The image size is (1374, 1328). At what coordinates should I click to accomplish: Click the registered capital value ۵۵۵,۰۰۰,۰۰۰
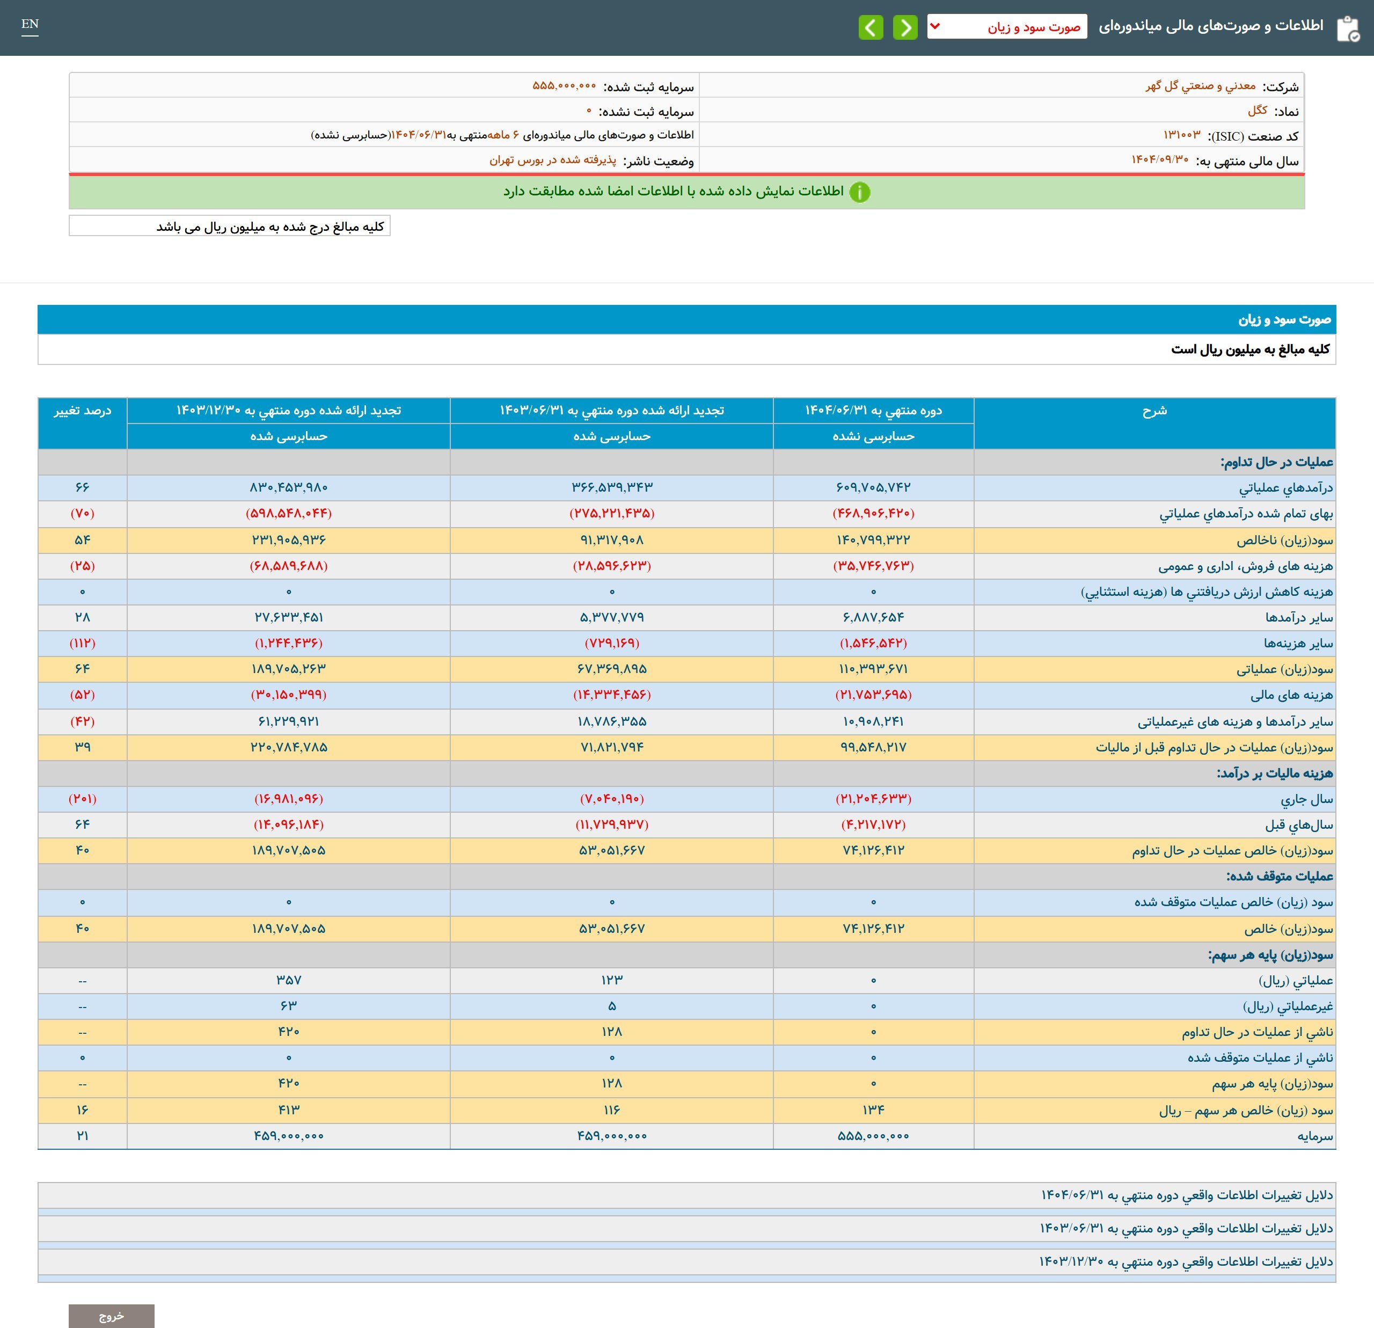pos(564,85)
